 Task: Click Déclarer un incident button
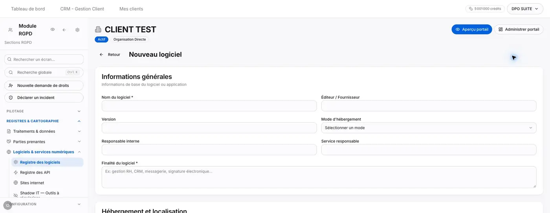point(44,97)
